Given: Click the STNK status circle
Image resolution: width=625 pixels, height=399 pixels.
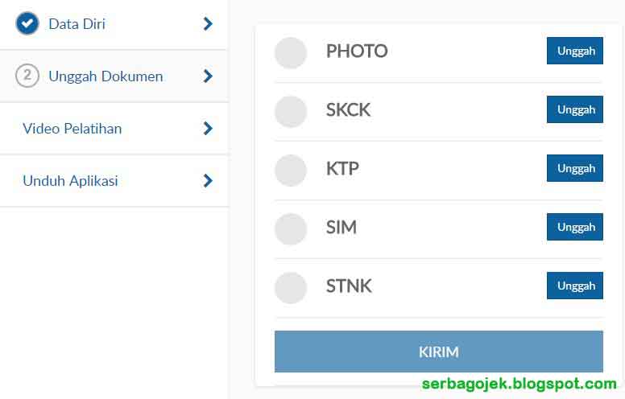Looking at the screenshot, I should click(291, 287).
